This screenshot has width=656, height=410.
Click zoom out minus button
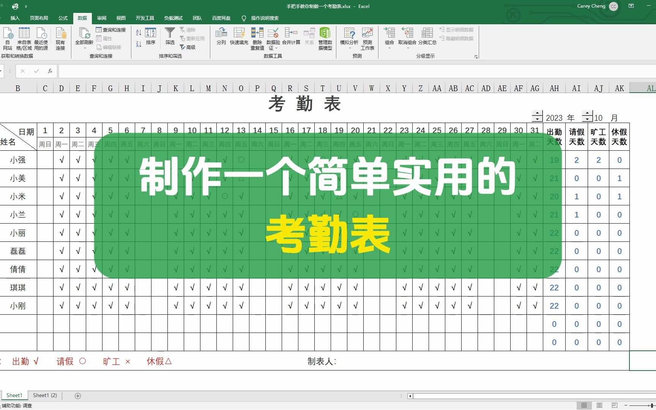tap(626, 405)
